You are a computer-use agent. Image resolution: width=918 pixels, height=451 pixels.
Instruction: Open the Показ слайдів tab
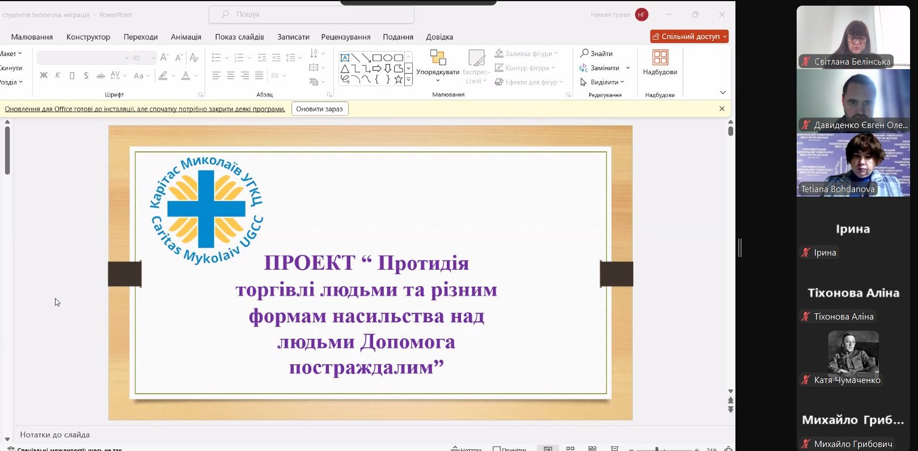[239, 37]
